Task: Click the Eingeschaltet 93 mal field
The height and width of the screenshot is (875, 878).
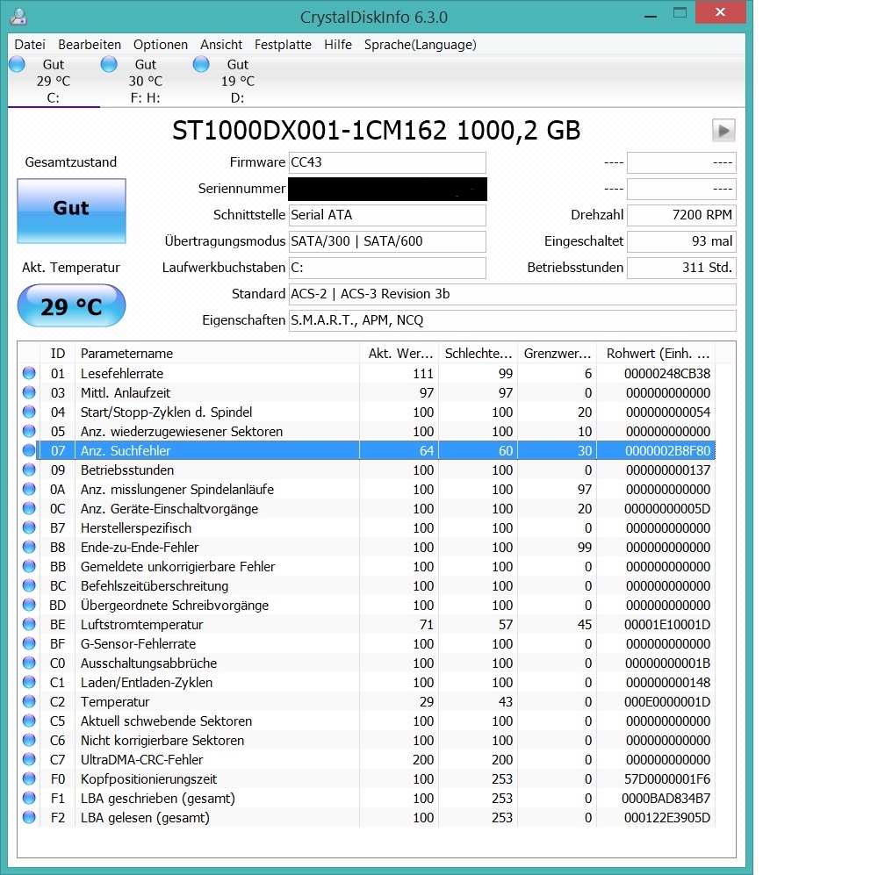Action: (x=681, y=241)
